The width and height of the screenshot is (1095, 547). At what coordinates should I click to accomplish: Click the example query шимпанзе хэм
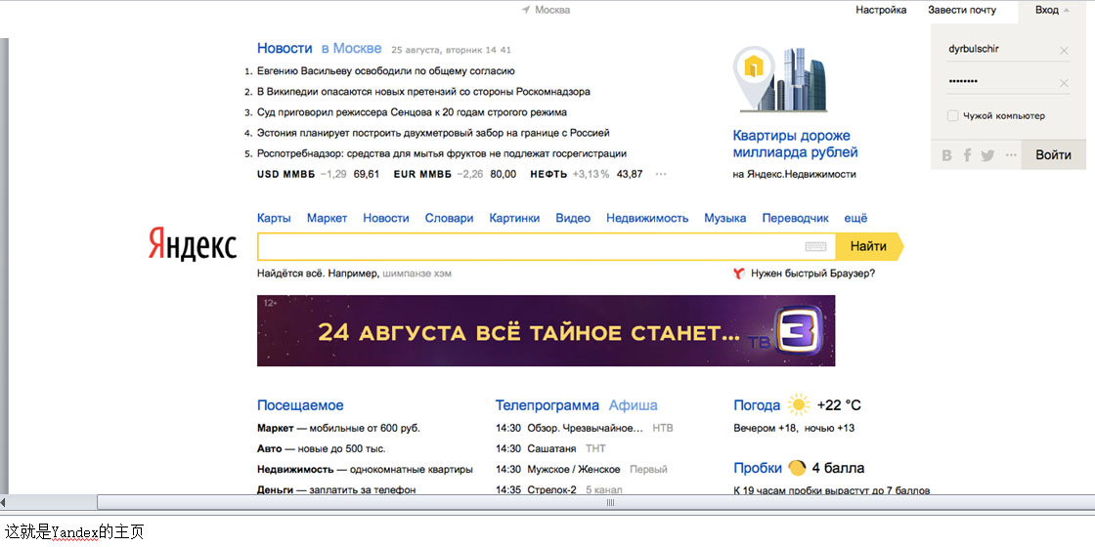[x=417, y=273]
